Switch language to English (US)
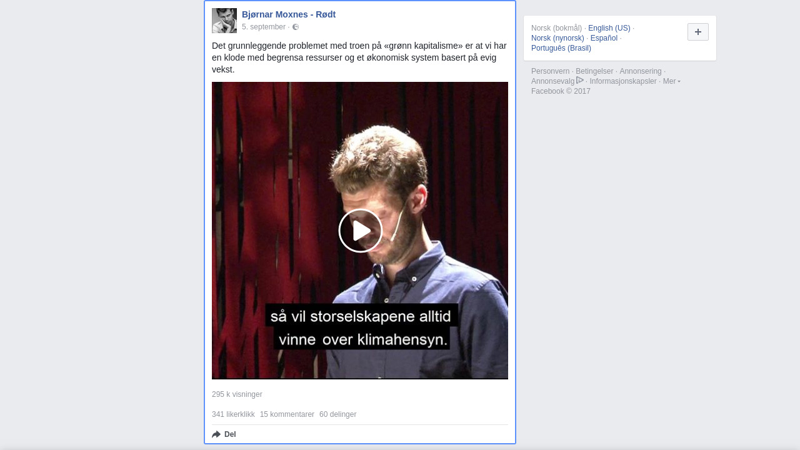The height and width of the screenshot is (450, 800). click(609, 28)
